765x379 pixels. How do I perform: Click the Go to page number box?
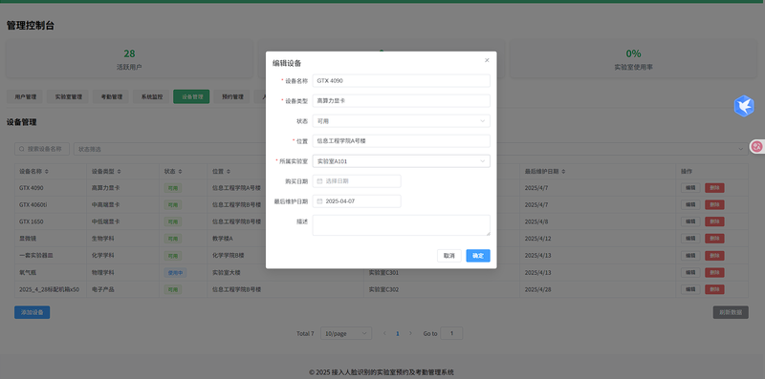click(x=451, y=334)
